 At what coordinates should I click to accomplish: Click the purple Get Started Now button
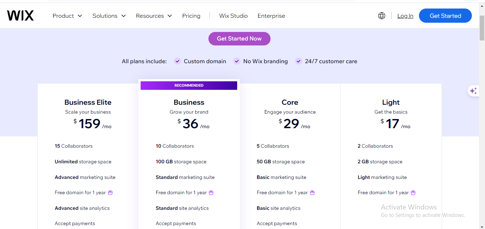click(x=239, y=39)
